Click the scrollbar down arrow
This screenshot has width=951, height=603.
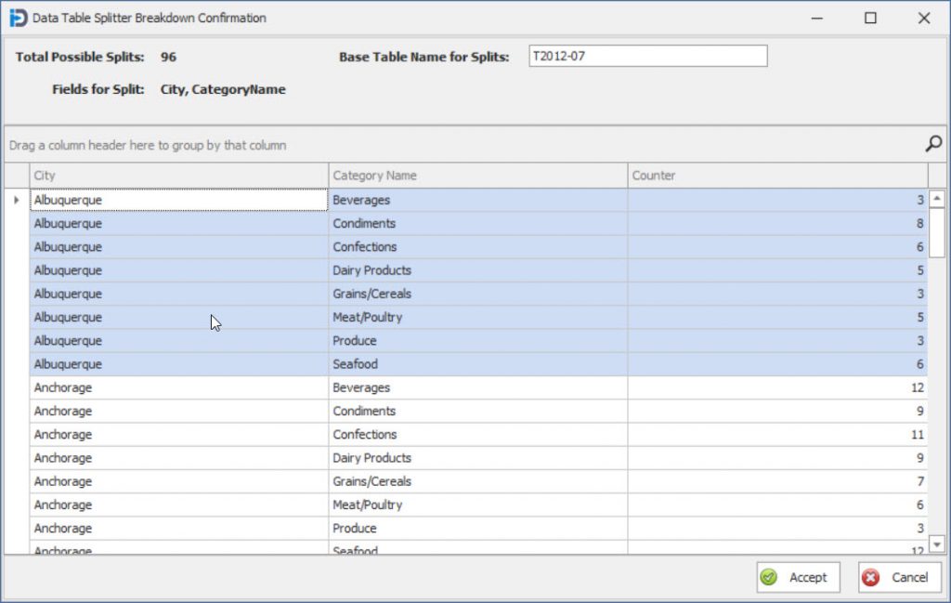(937, 544)
